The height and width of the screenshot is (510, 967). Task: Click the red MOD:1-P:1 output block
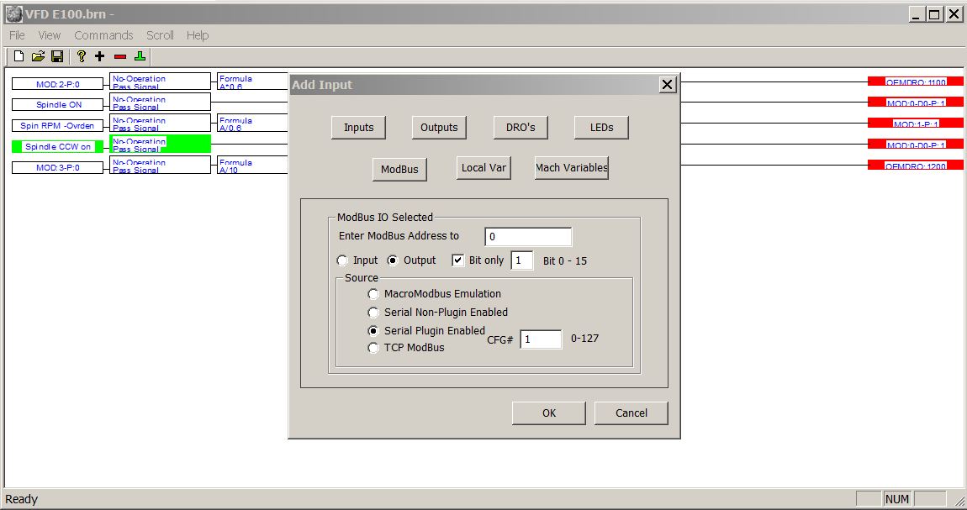click(915, 124)
